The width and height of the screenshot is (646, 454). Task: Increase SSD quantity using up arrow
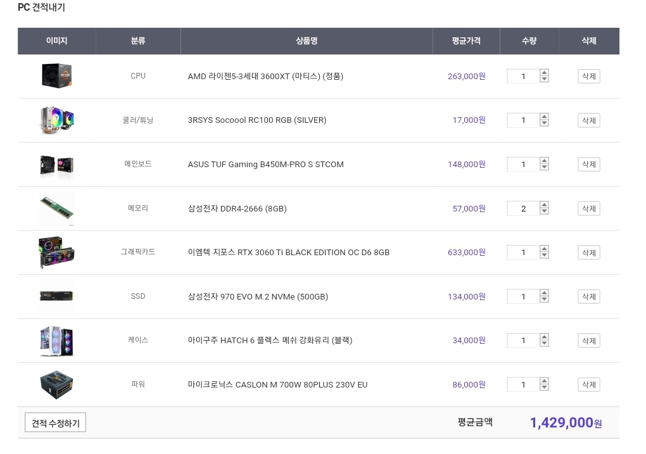coord(544,293)
